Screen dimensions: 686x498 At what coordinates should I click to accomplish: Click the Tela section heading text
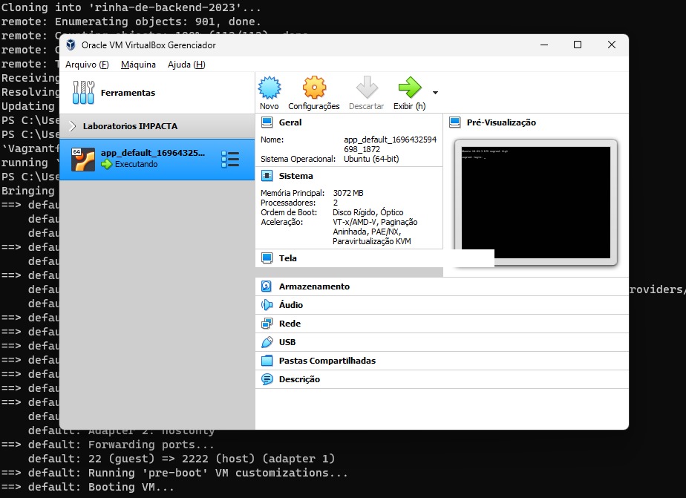(287, 258)
